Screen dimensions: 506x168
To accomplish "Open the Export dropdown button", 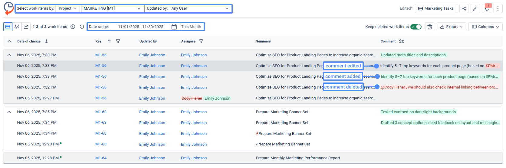I will point(451,27).
